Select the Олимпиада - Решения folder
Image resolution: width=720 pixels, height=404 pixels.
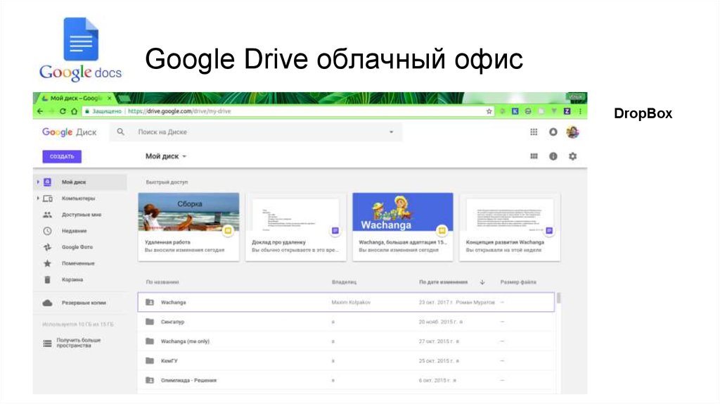(x=346, y=381)
